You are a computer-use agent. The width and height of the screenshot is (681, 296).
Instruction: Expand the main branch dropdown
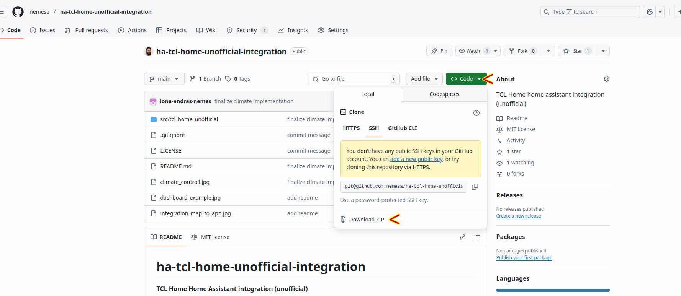tap(164, 79)
